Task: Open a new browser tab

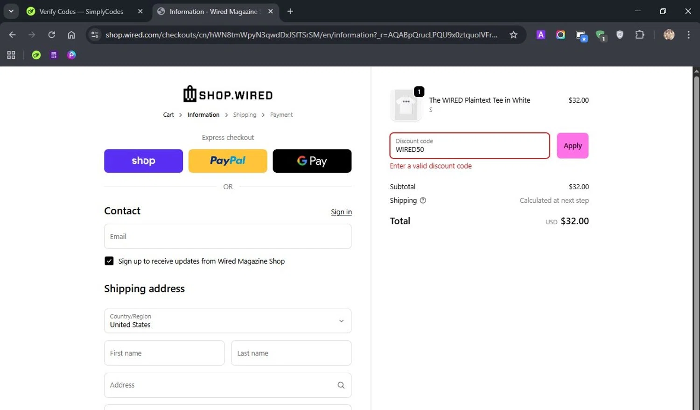Action: pos(290,11)
